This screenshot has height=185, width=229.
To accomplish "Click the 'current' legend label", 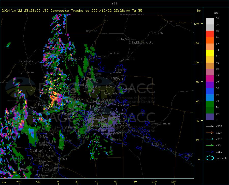I will (x=221, y=158).
